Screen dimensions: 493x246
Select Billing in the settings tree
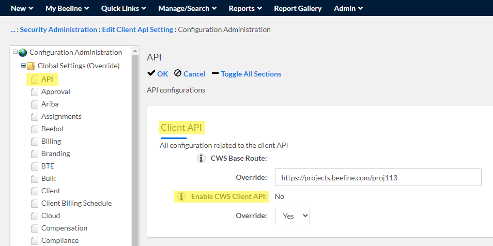click(x=51, y=141)
